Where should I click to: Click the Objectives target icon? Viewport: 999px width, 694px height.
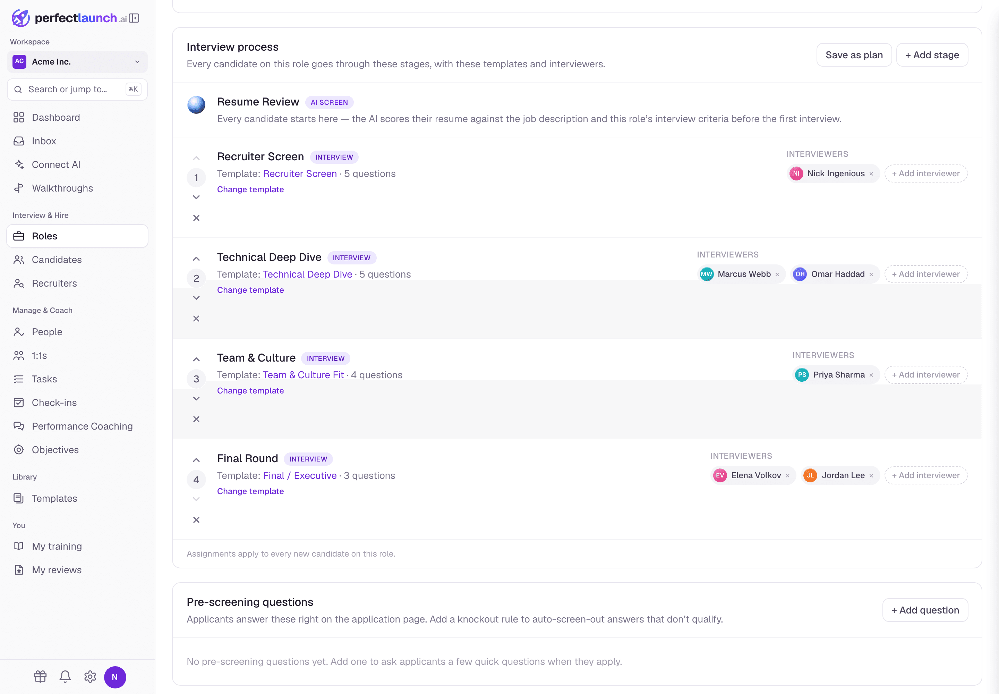click(x=19, y=450)
